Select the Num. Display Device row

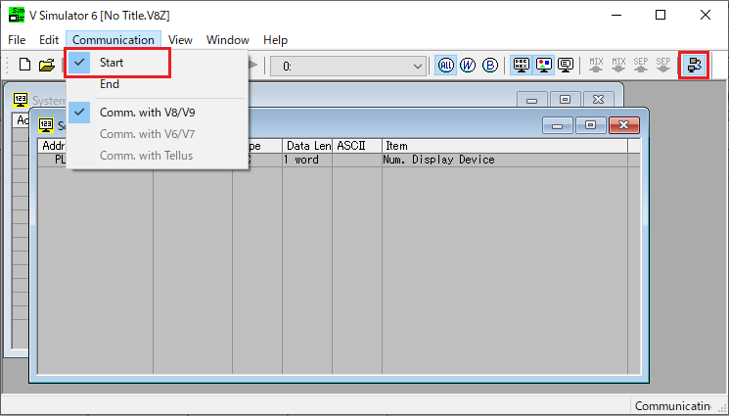[438, 160]
